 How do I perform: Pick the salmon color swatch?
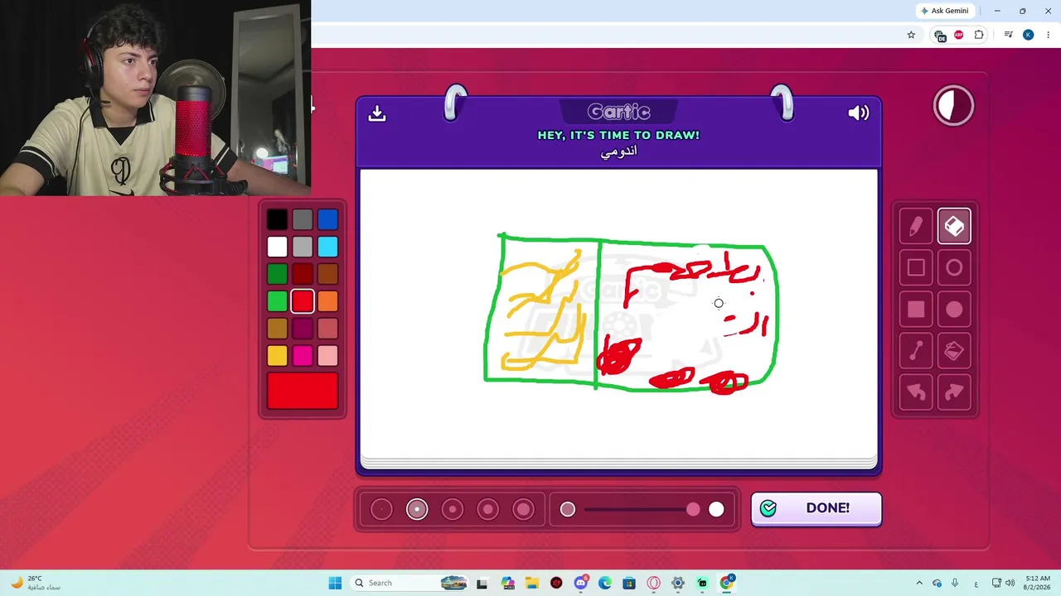click(x=327, y=329)
